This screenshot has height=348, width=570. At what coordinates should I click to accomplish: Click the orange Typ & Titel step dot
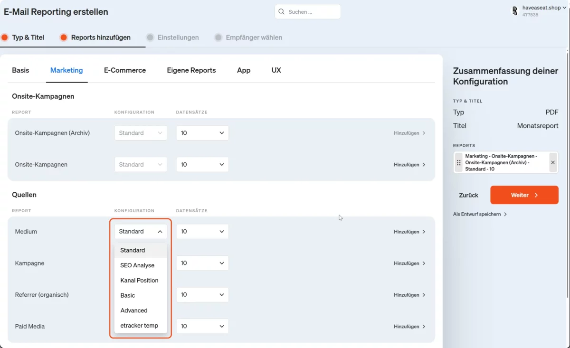click(5, 38)
